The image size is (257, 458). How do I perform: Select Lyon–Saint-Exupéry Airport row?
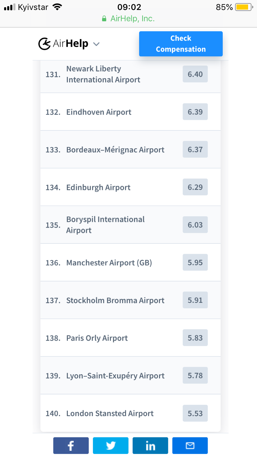point(115,376)
